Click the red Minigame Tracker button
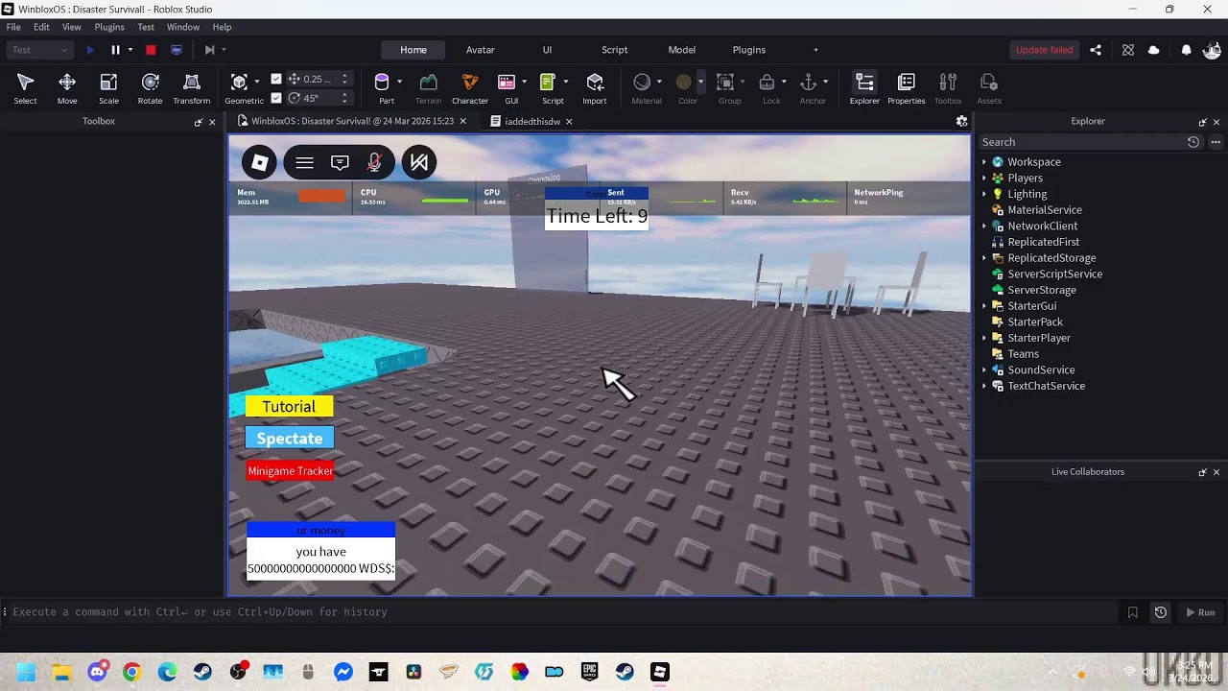The image size is (1228, 691). point(291,470)
